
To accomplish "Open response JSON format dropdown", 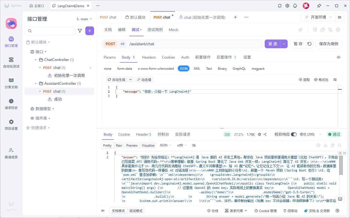I will point(165,145).
